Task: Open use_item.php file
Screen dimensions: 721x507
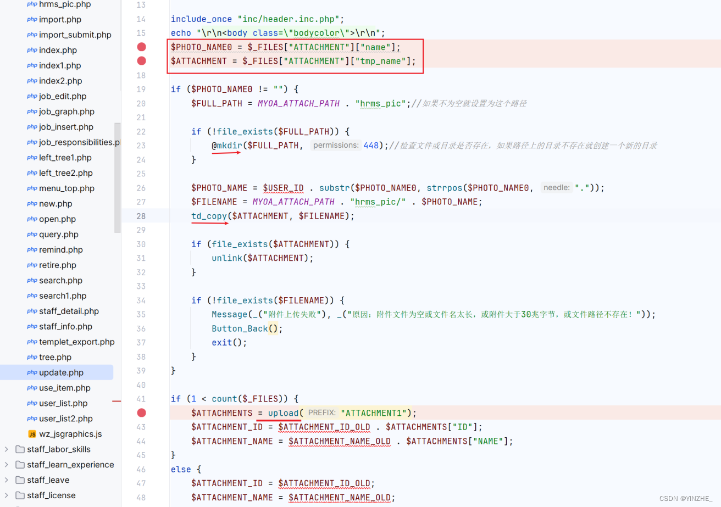Action: [x=65, y=389]
